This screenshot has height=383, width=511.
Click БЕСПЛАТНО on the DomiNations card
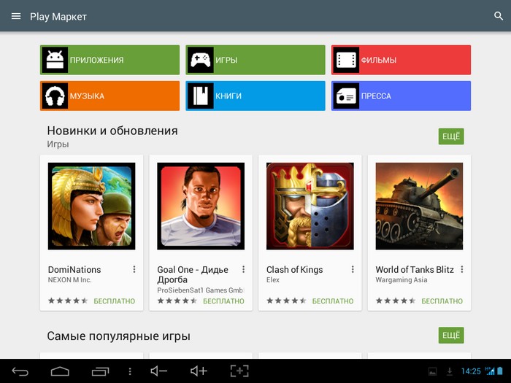coord(115,301)
